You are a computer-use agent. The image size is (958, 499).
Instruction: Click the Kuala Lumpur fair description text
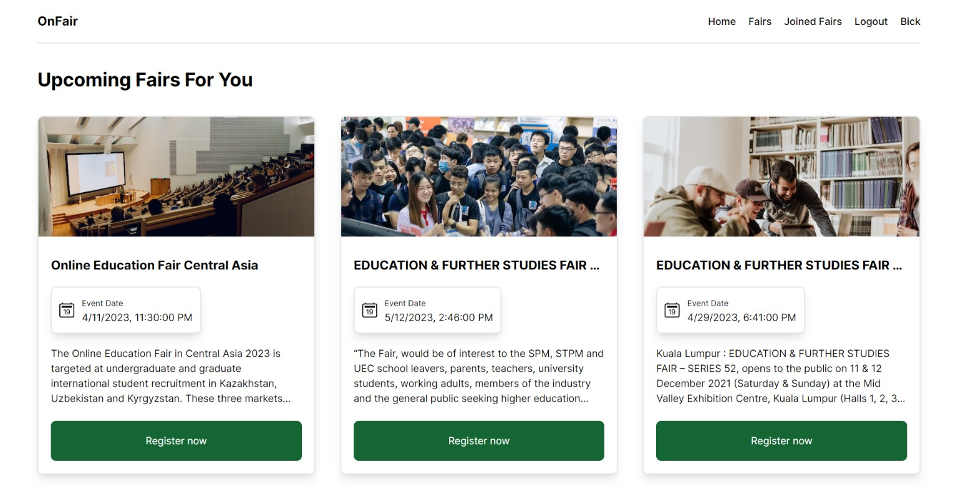tap(780, 375)
